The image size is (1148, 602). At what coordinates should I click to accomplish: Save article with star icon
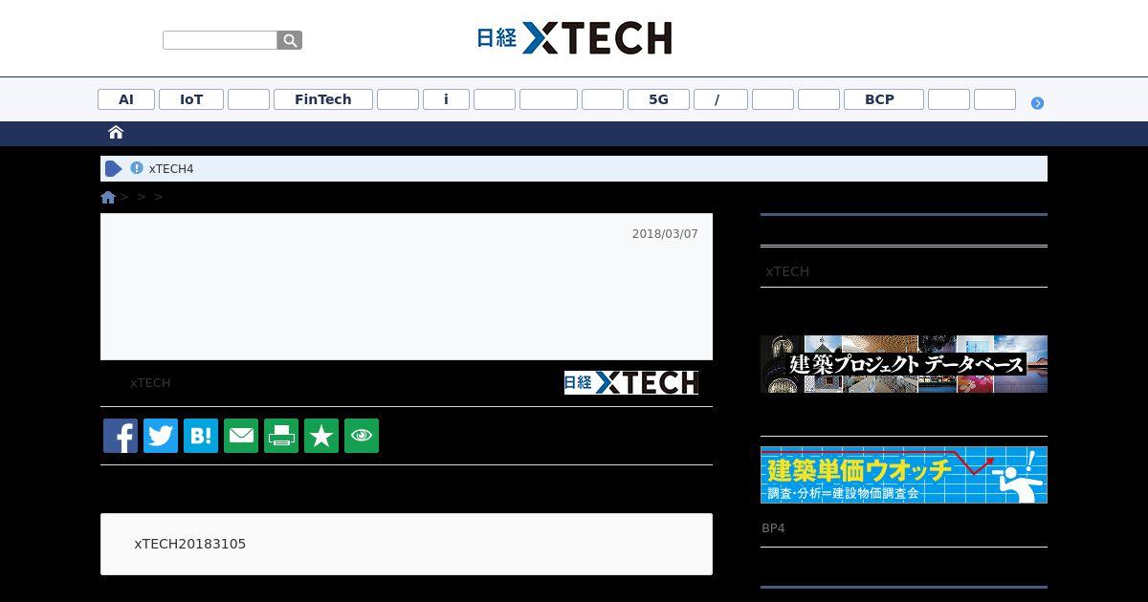pyautogui.click(x=321, y=436)
